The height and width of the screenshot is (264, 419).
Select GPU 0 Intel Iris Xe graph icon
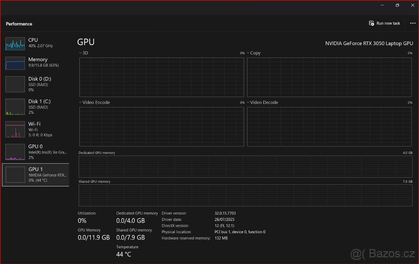point(15,152)
